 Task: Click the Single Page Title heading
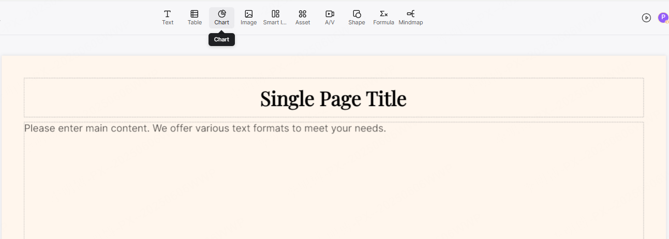pos(333,98)
